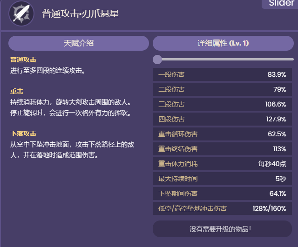The width and height of the screenshot is (298, 247).
Task: Click the level slider handle
Action: coord(157,60)
